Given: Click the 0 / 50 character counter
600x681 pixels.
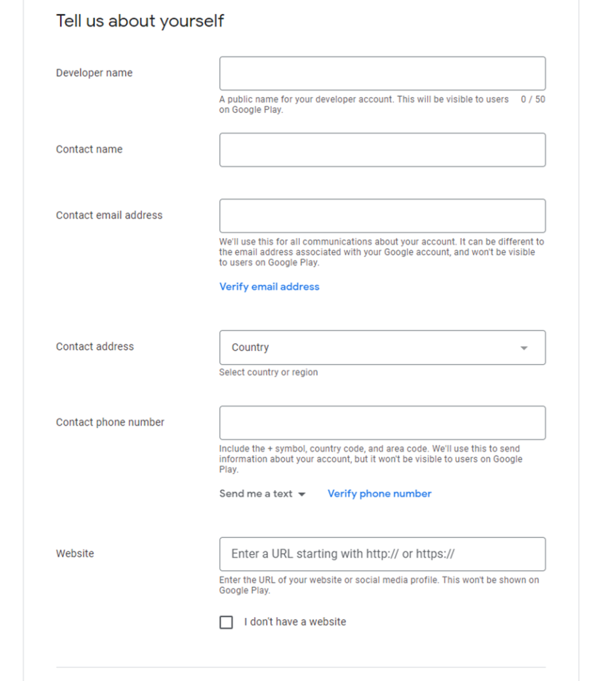Looking at the screenshot, I should tap(533, 100).
